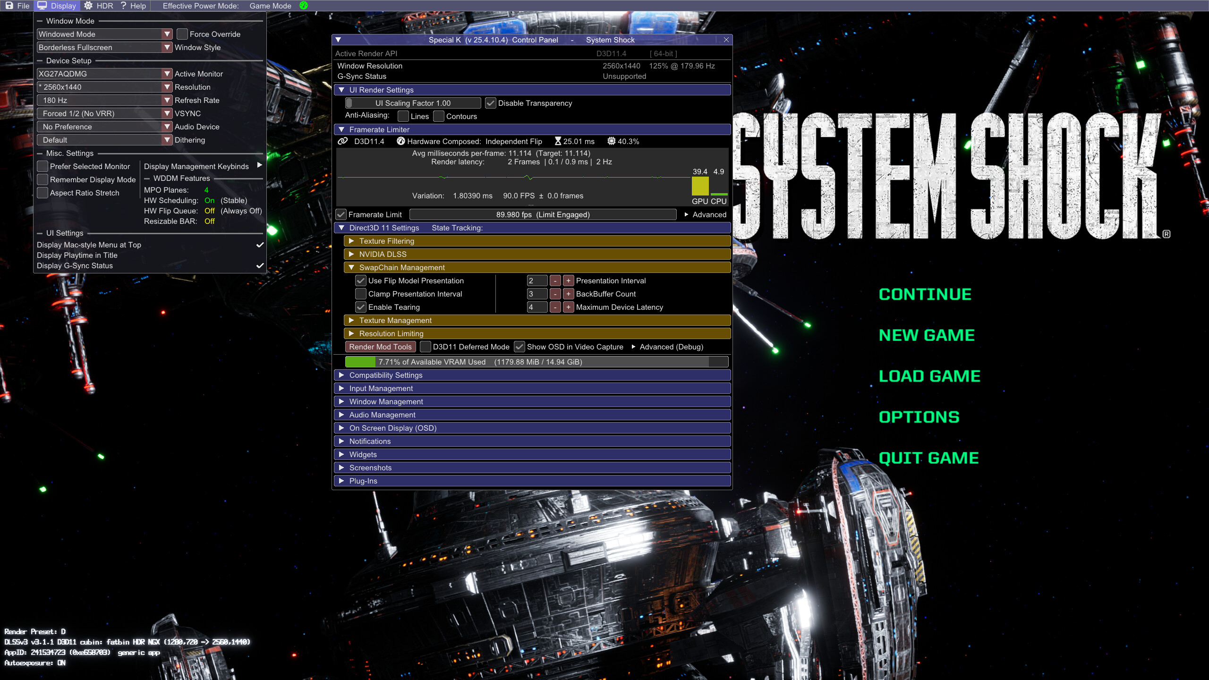Open the Display menu
The width and height of the screenshot is (1209, 680).
click(57, 5)
